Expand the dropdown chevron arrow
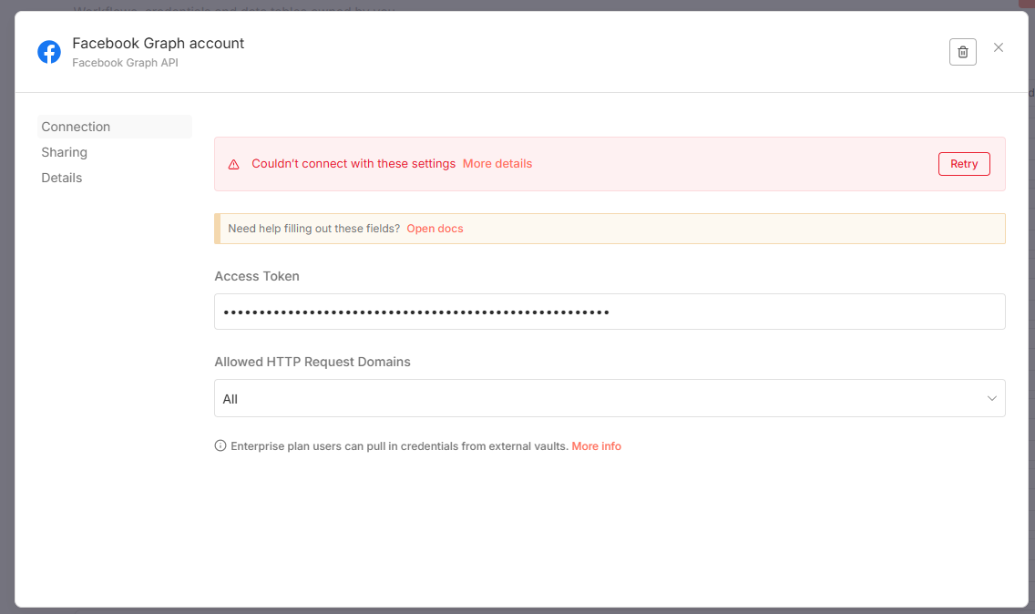The image size is (1035, 614). click(x=992, y=399)
